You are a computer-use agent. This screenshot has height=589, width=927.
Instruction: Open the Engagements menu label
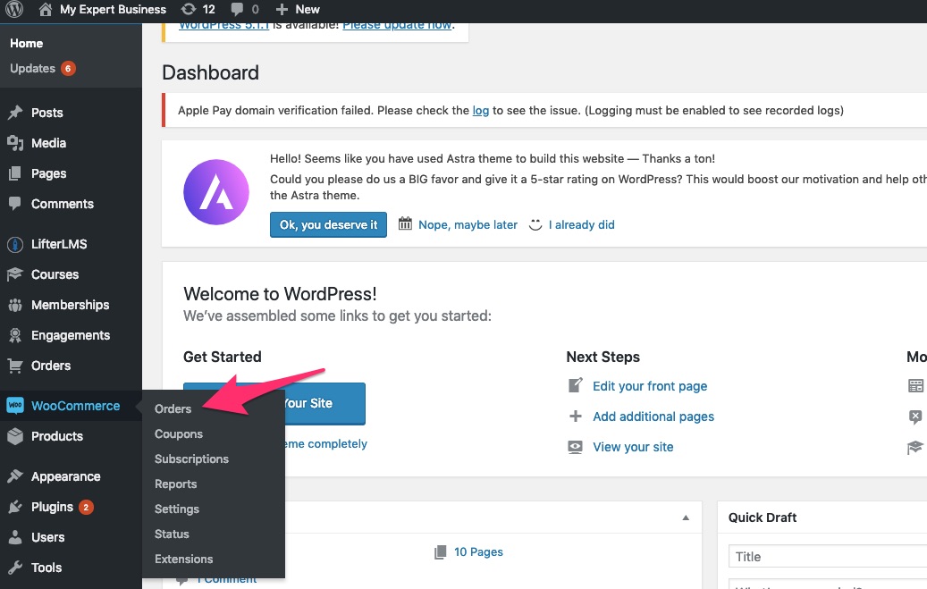[x=71, y=335]
